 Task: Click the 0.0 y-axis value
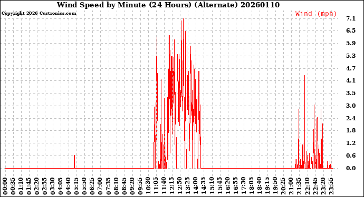350,168
